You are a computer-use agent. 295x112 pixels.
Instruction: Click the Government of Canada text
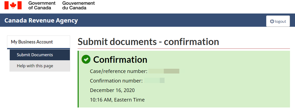(x=42, y=5)
